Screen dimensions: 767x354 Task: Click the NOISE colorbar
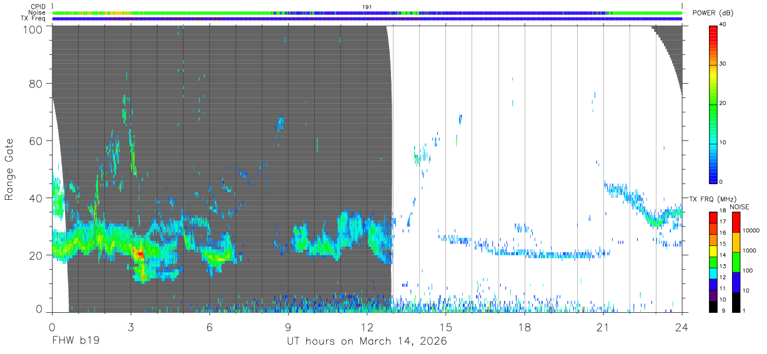coord(736,261)
